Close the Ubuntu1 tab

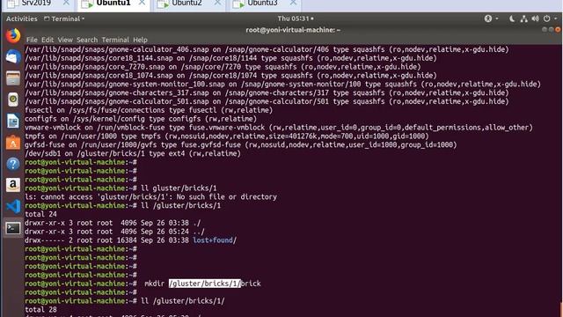143,3
